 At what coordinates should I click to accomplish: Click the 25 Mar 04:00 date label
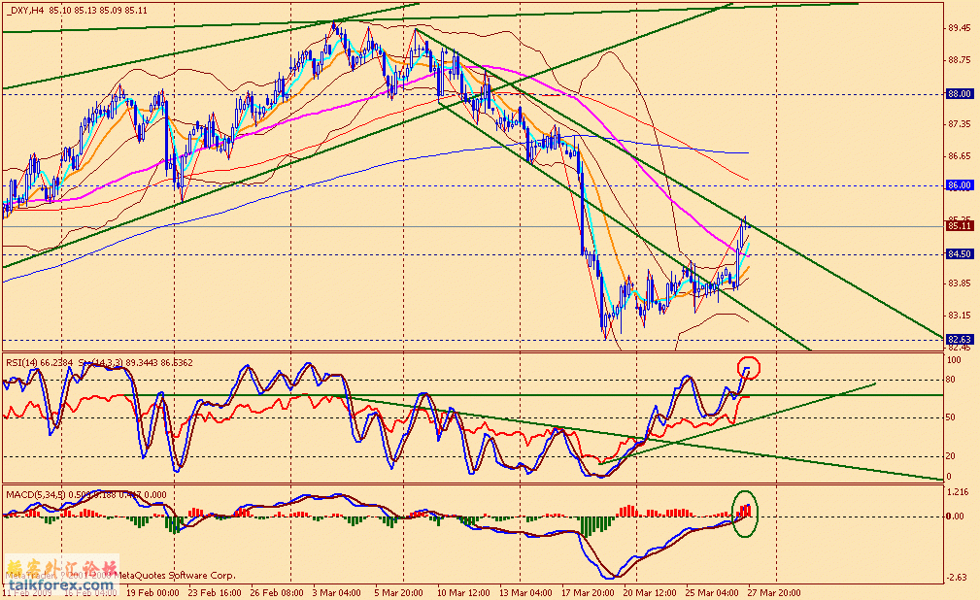click(x=712, y=592)
